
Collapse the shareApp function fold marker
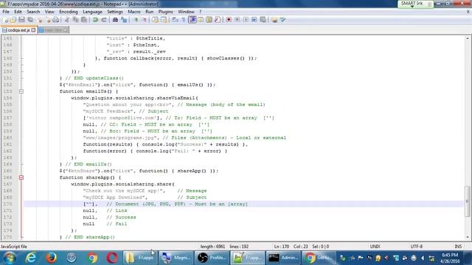(x=21, y=177)
